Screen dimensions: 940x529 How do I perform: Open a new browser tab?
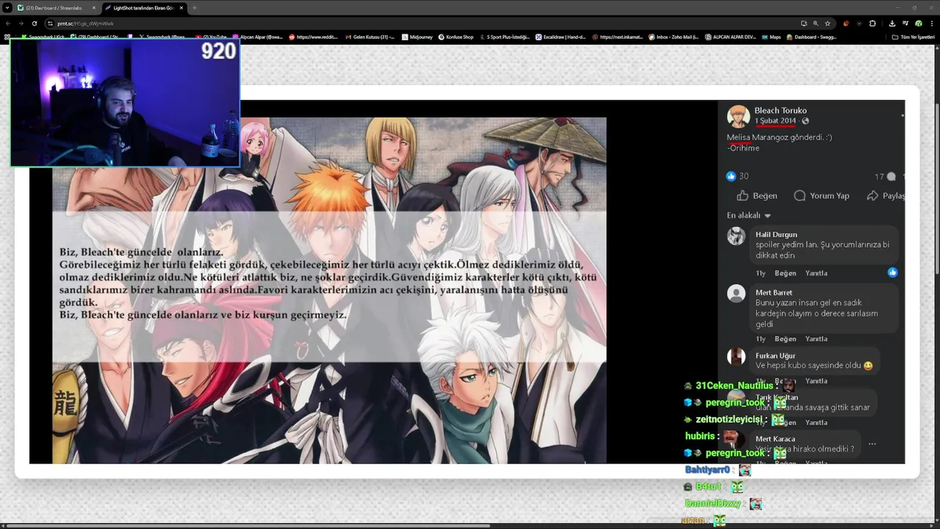pos(195,7)
